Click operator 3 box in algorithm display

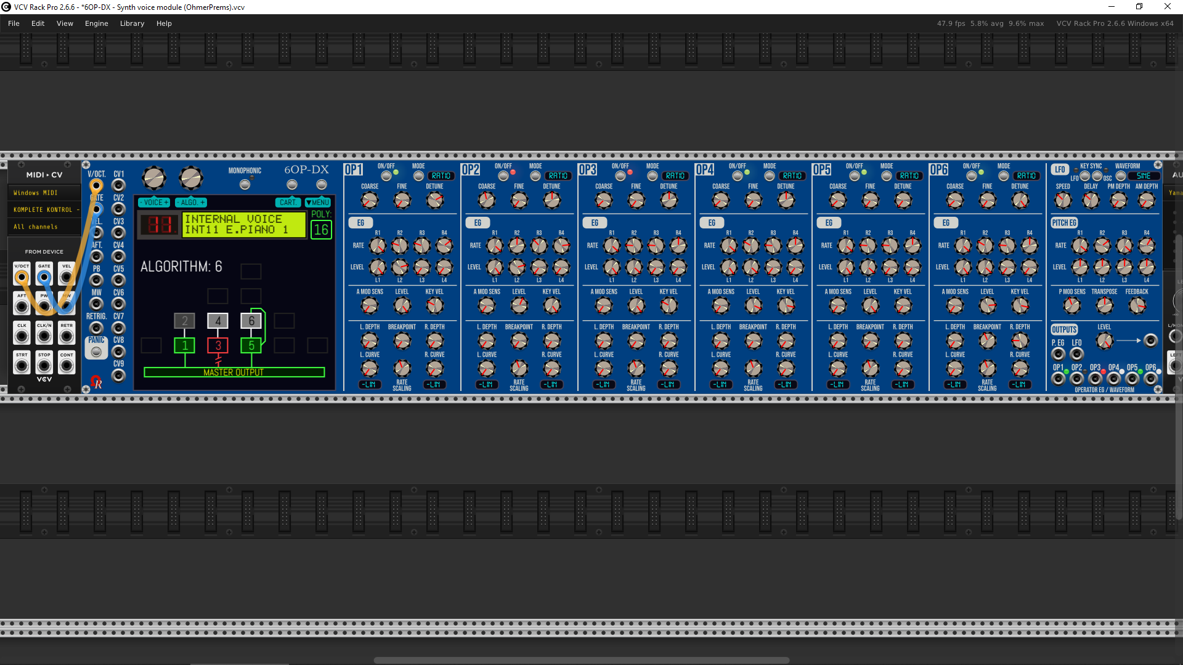click(217, 345)
